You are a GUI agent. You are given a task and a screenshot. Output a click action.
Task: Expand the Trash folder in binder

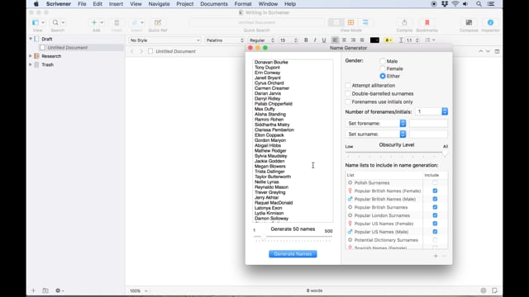(x=31, y=64)
